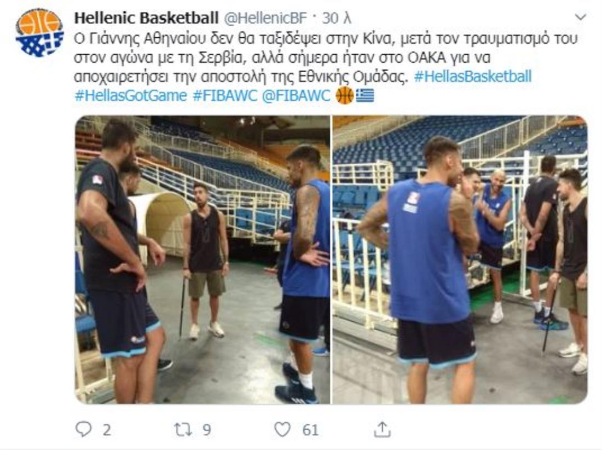This screenshot has height=450, width=602.
Task: View the right arena photo
Action: point(460,259)
